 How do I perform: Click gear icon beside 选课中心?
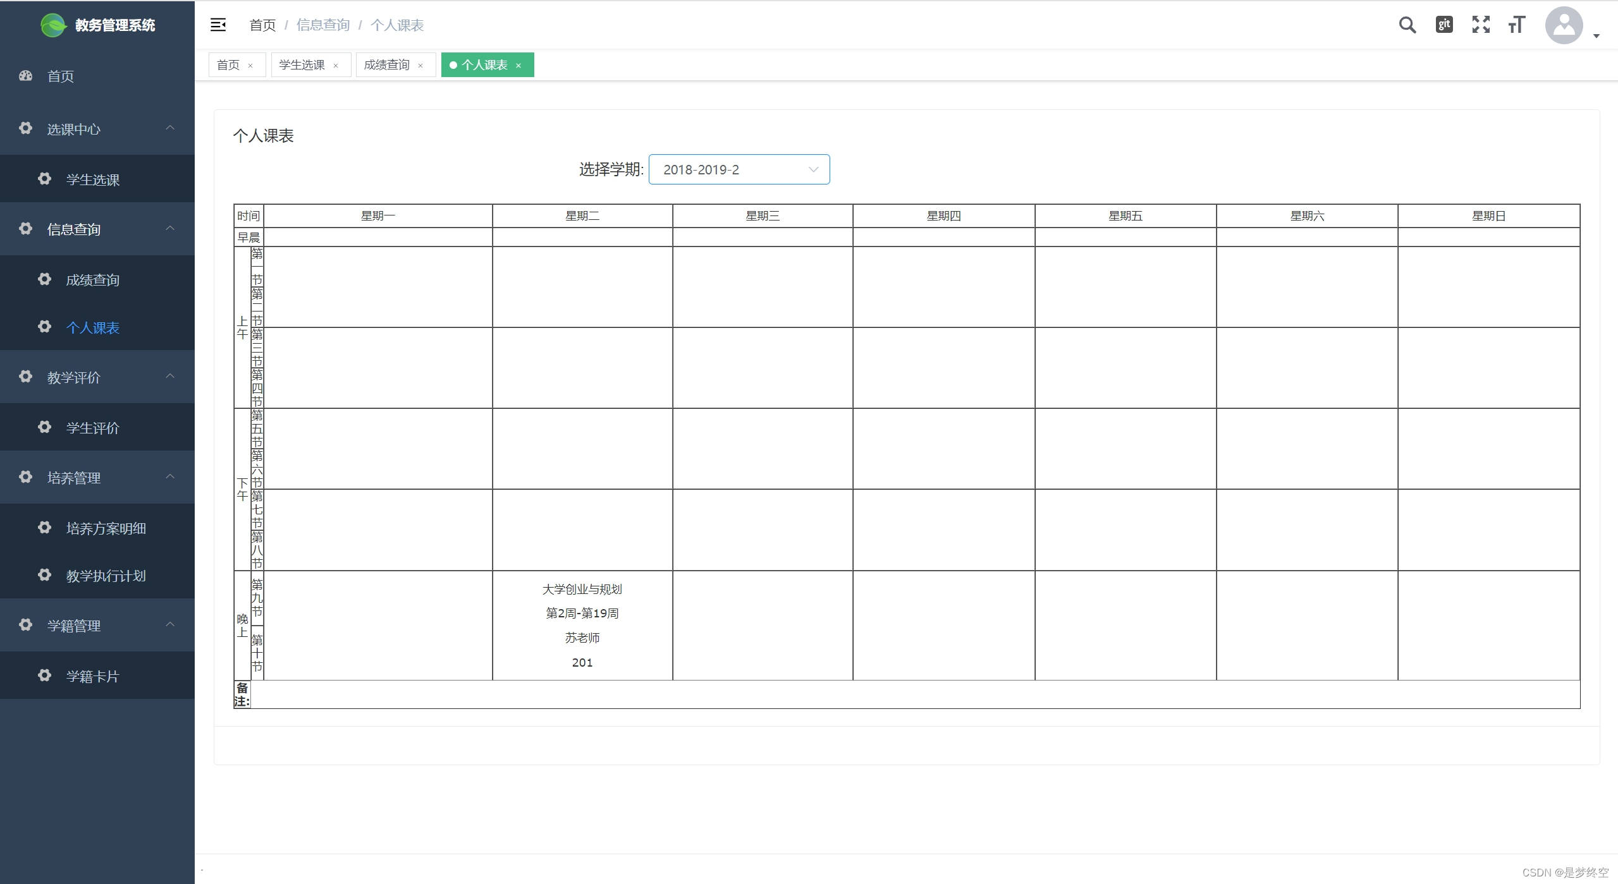[x=25, y=128]
